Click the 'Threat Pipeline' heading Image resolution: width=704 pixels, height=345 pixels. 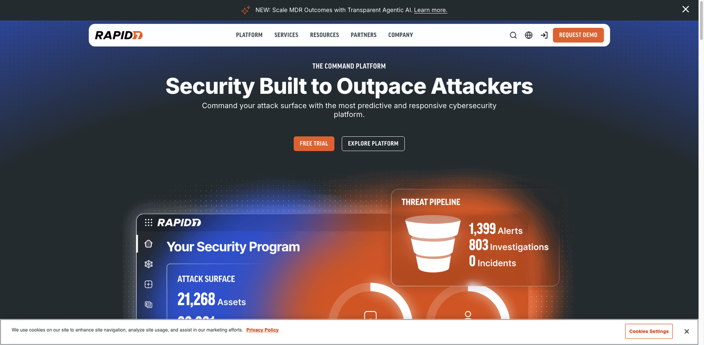click(x=431, y=202)
